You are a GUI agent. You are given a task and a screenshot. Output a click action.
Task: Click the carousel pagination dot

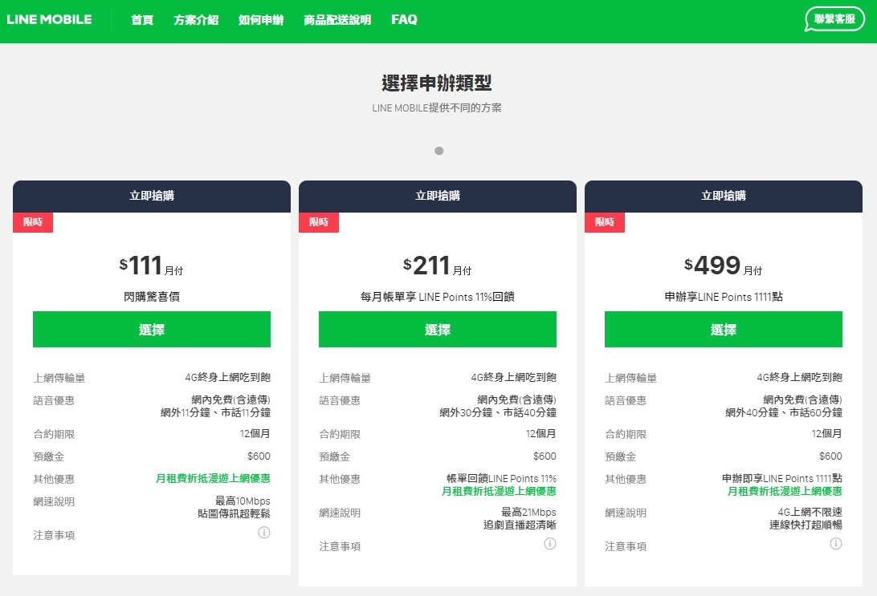(439, 151)
